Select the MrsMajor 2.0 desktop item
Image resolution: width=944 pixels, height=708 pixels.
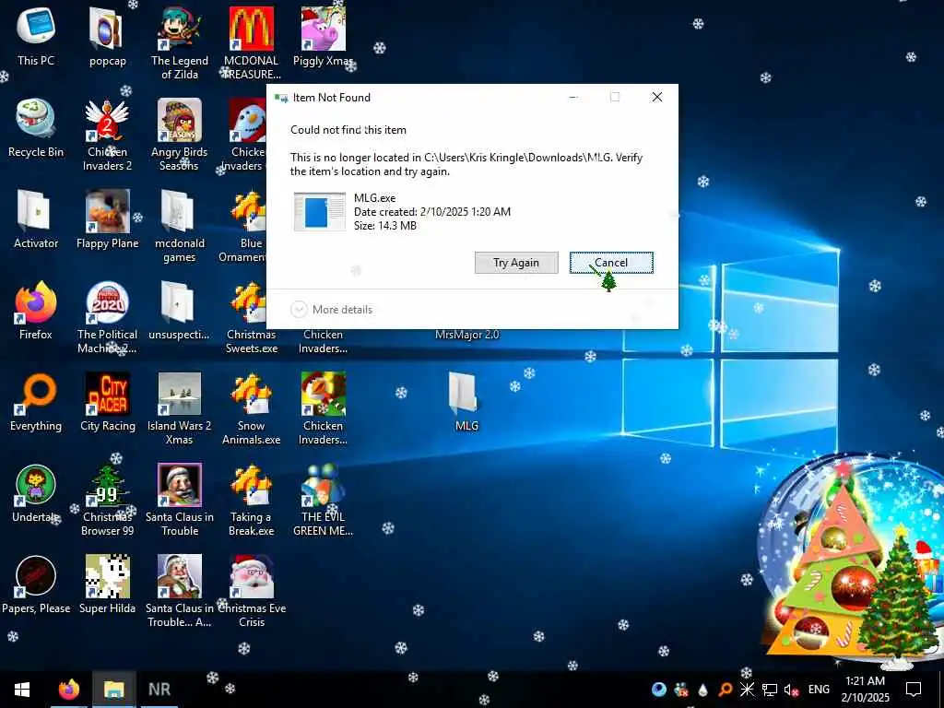[x=466, y=335]
